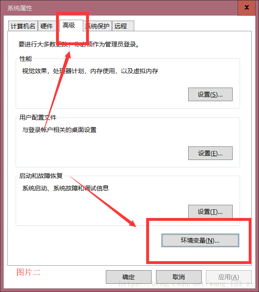Close the 系统属性 window
This screenshot has height=292, width=259.
pyautogui.click(x=247, y=7)
